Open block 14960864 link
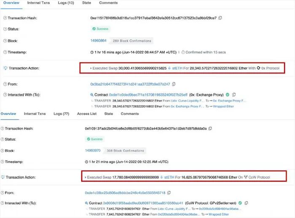This screenshot has height=218, width=295. (98, 41)
